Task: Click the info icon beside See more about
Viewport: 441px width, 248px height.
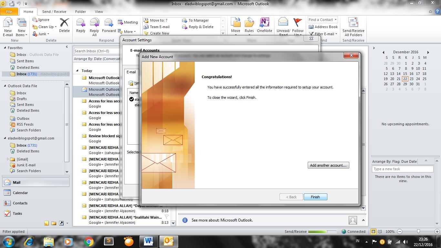Action: [x=185, y=220]
